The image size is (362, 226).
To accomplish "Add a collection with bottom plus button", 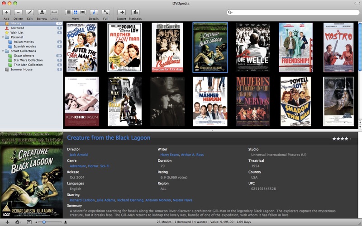I will tap(7, 222).
